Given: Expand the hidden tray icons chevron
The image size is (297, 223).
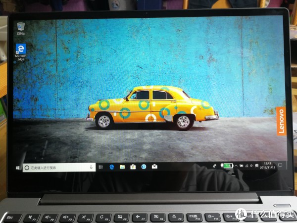Looking at the screenshot, I should coord(236,166).
